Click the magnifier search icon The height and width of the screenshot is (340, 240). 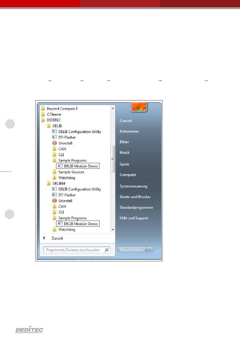[107, 250]
